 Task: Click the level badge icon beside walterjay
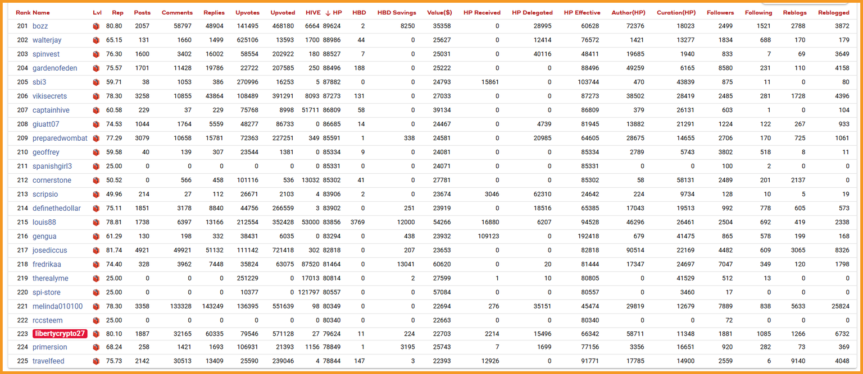(x=96, y=40)
